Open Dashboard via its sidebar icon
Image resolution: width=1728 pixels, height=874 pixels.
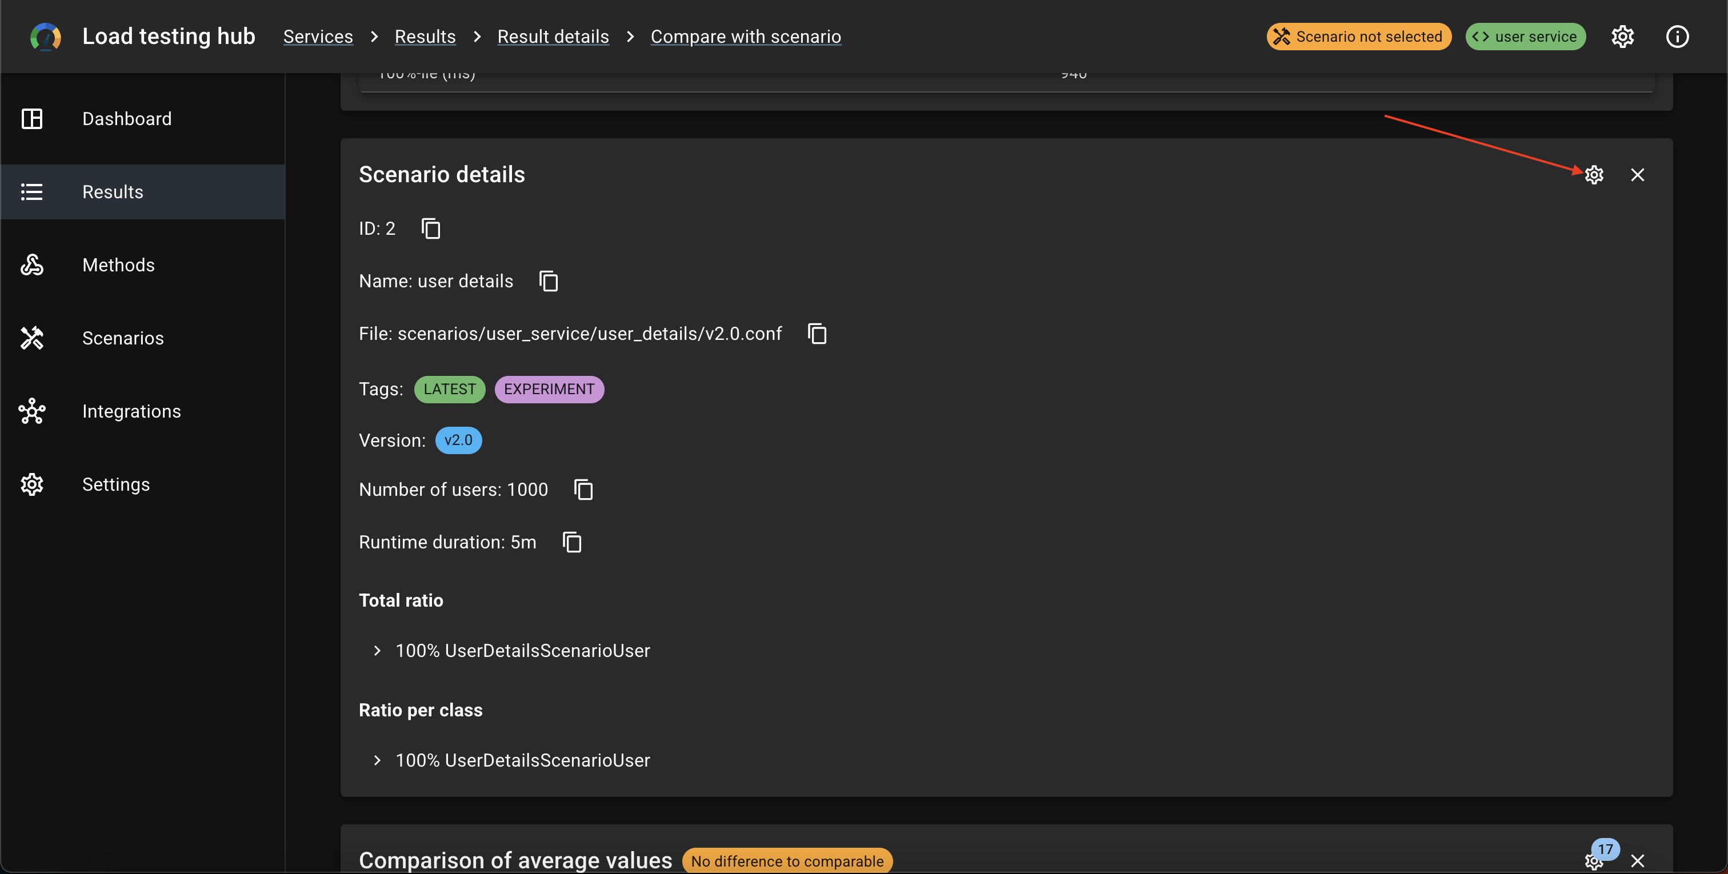(x=32, y=119)
